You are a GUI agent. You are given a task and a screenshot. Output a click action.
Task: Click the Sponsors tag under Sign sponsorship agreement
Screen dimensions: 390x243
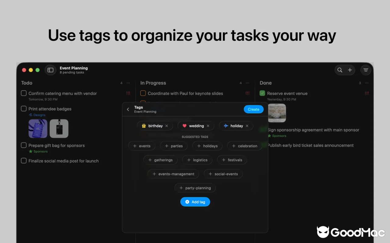point(277,136)
